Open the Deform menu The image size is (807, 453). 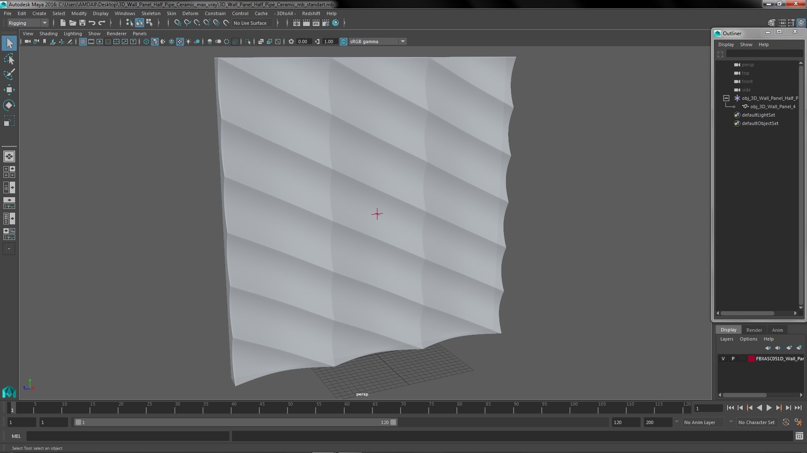[190, 13]
